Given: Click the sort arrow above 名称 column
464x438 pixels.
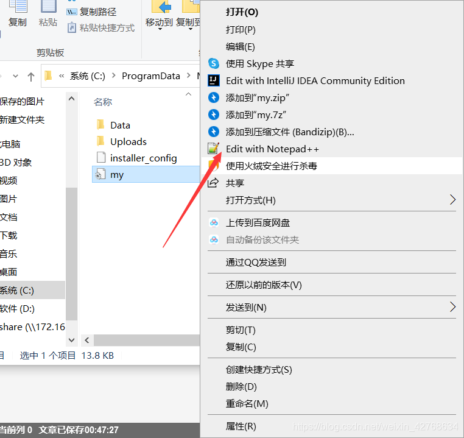Looking at the screenshot, I should (188, 94).
